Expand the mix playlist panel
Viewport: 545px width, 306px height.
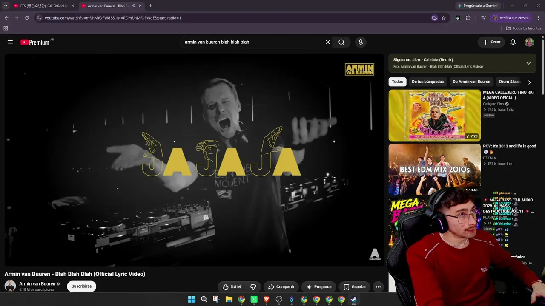coord(528,63)
